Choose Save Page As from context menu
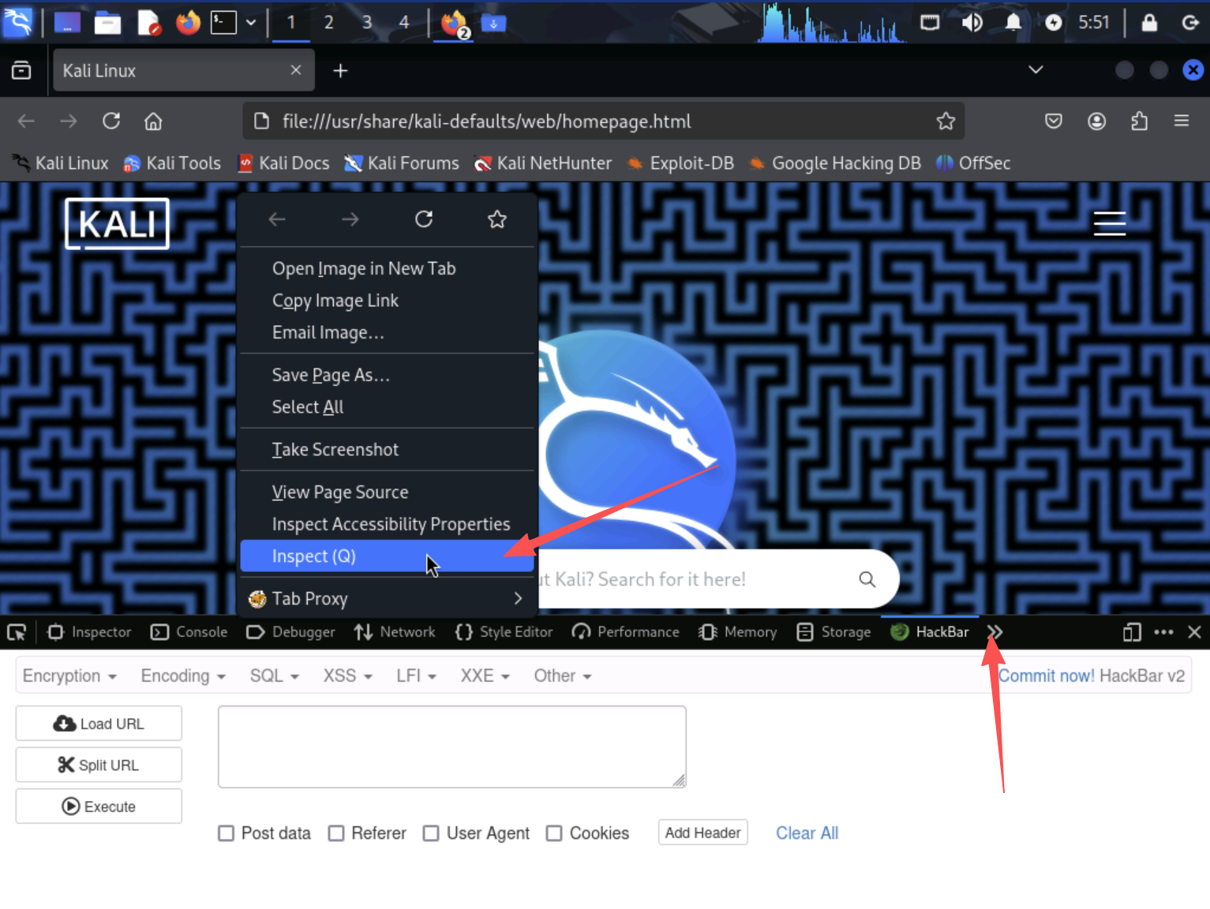 coord(387,375)
